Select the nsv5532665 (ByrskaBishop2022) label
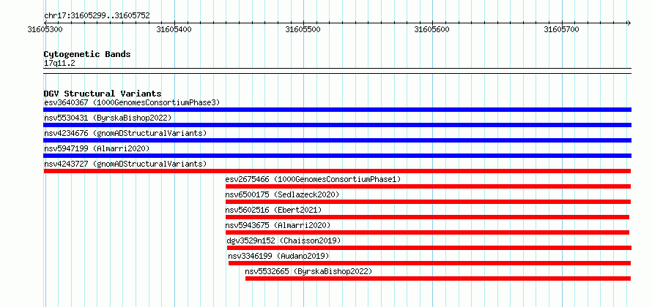 click(x=308, y=271)
